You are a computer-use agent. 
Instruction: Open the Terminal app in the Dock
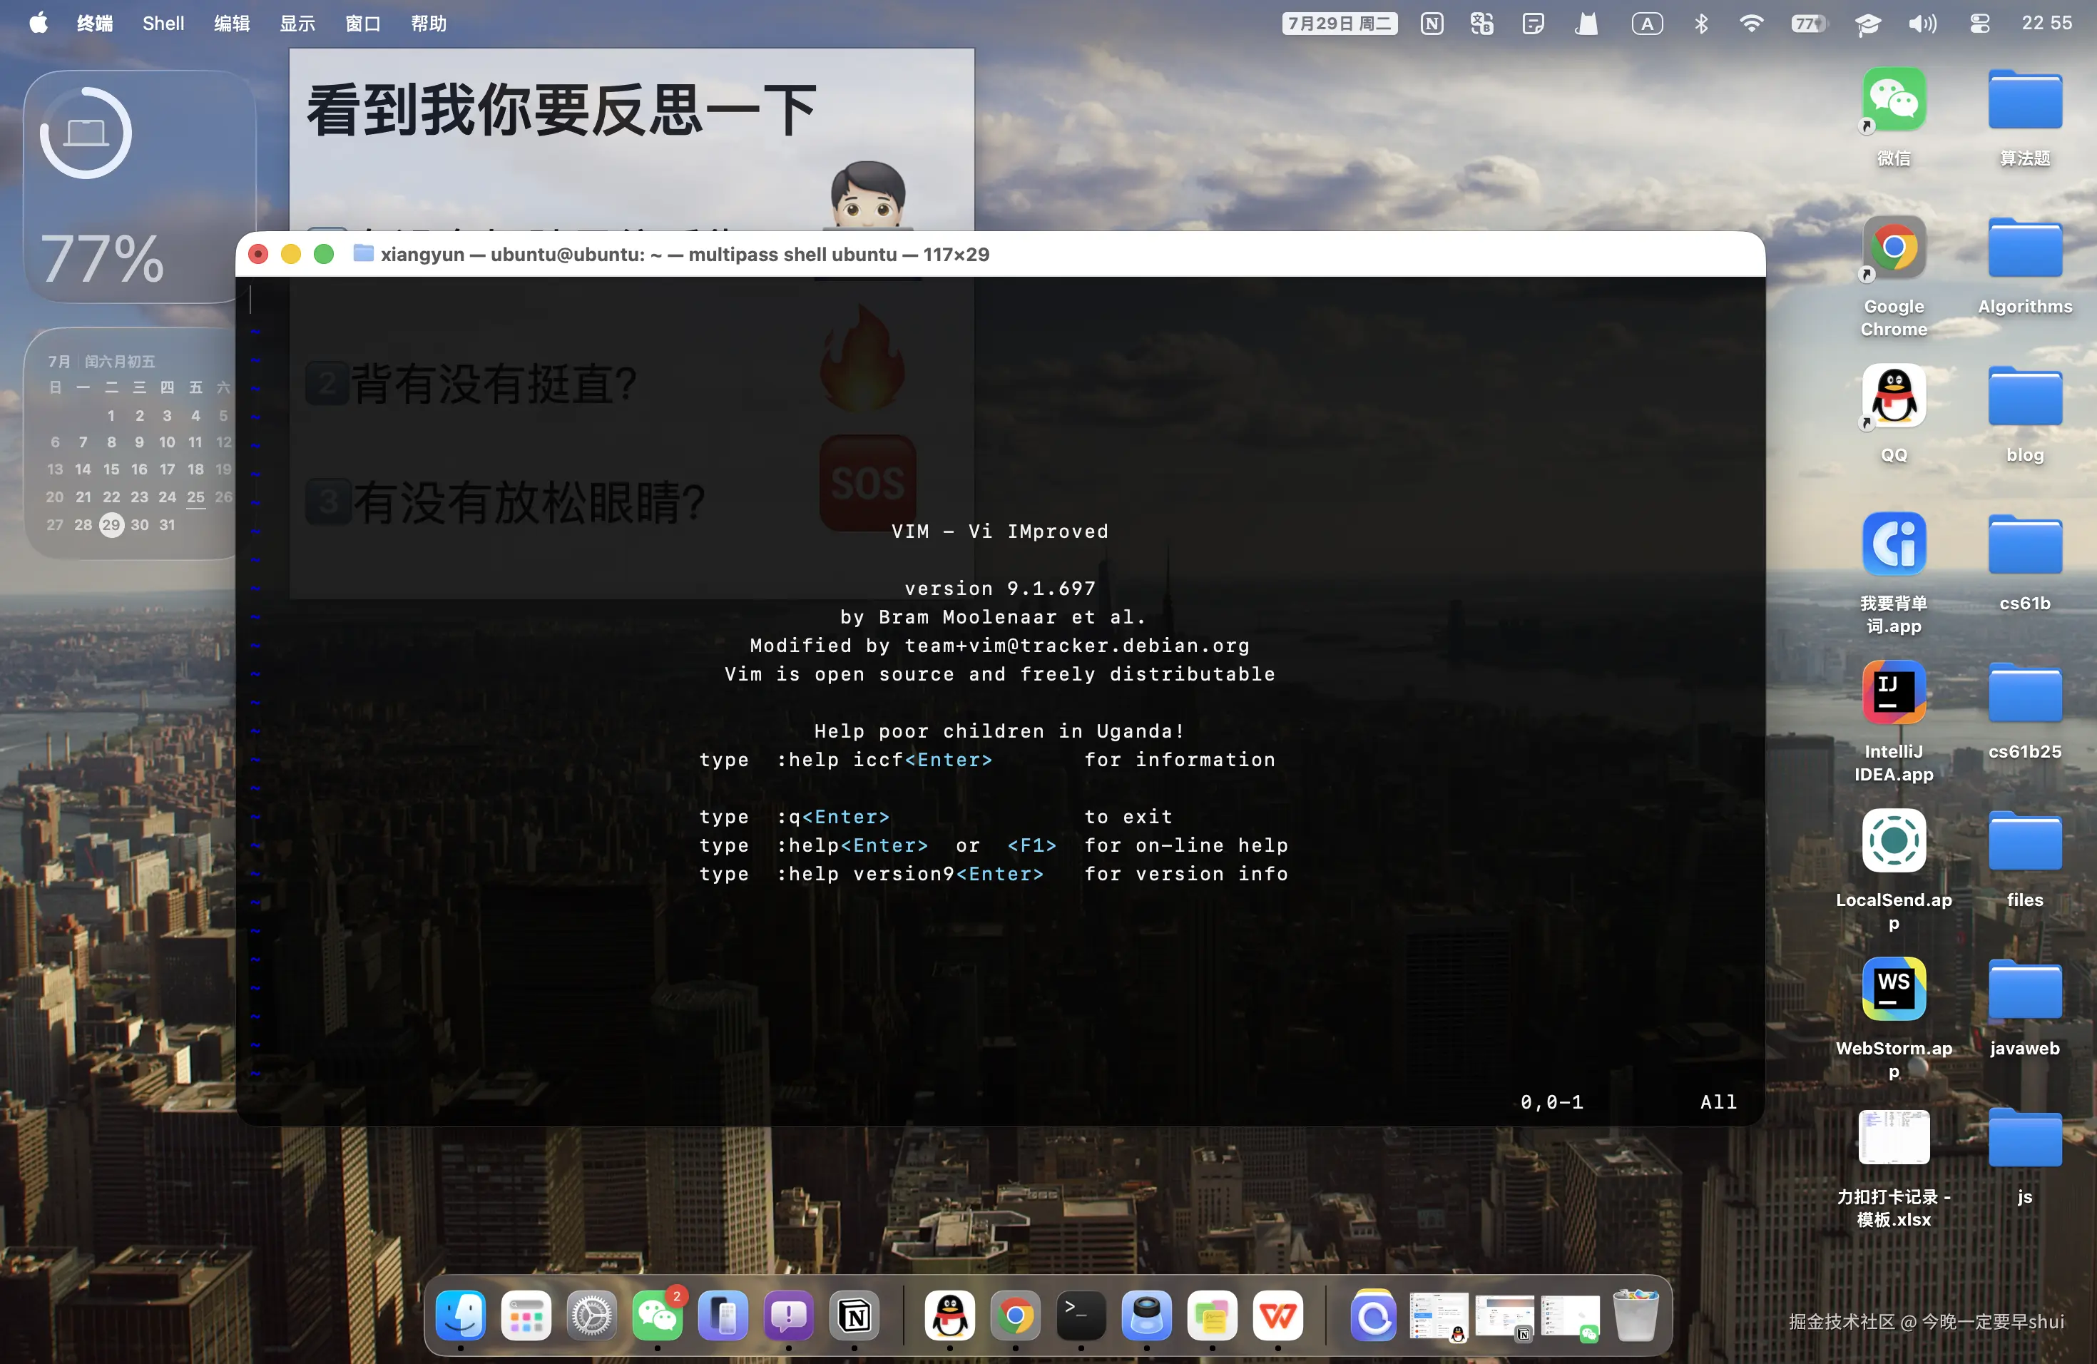click(1081, 1315)
